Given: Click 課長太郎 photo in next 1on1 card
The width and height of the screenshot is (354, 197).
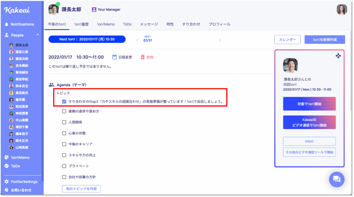Looking at the screenshot, I should [x=290, y=65].
